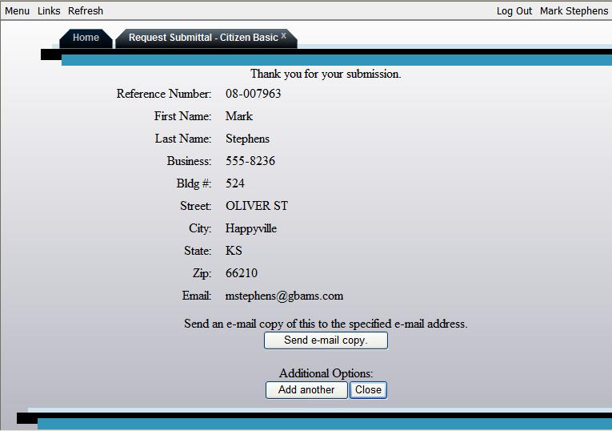Click the Zip label
Image resolution: width=612 pixels, height=431 pixels.
(202, 273)
